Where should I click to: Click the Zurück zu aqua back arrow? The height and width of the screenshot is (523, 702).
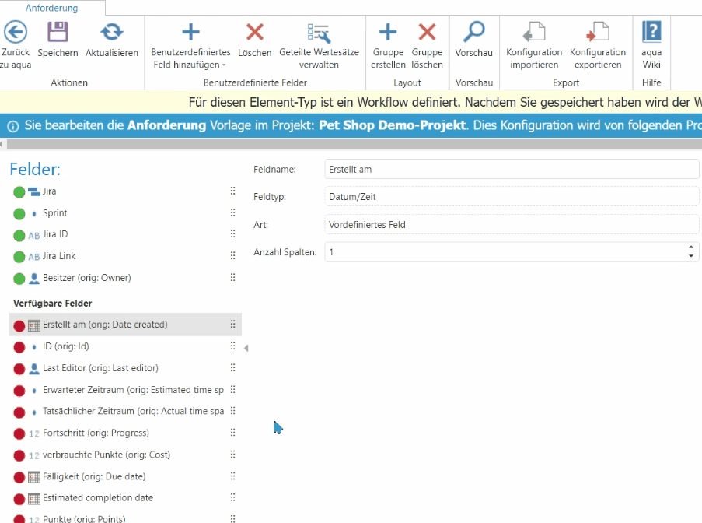pos(16,32)
